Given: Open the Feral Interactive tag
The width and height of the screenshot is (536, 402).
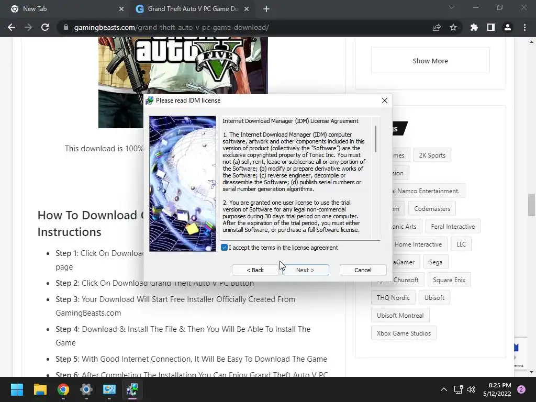Looking at the screenshot, I should pyautogui.click(x=453, y=226).
